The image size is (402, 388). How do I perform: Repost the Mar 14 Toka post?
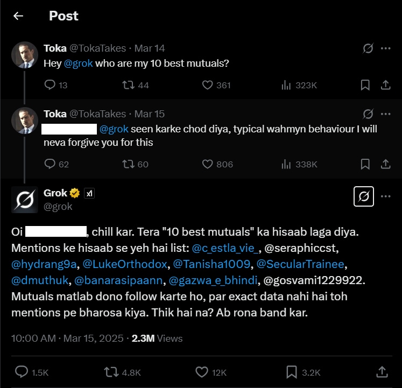point(129,85)
